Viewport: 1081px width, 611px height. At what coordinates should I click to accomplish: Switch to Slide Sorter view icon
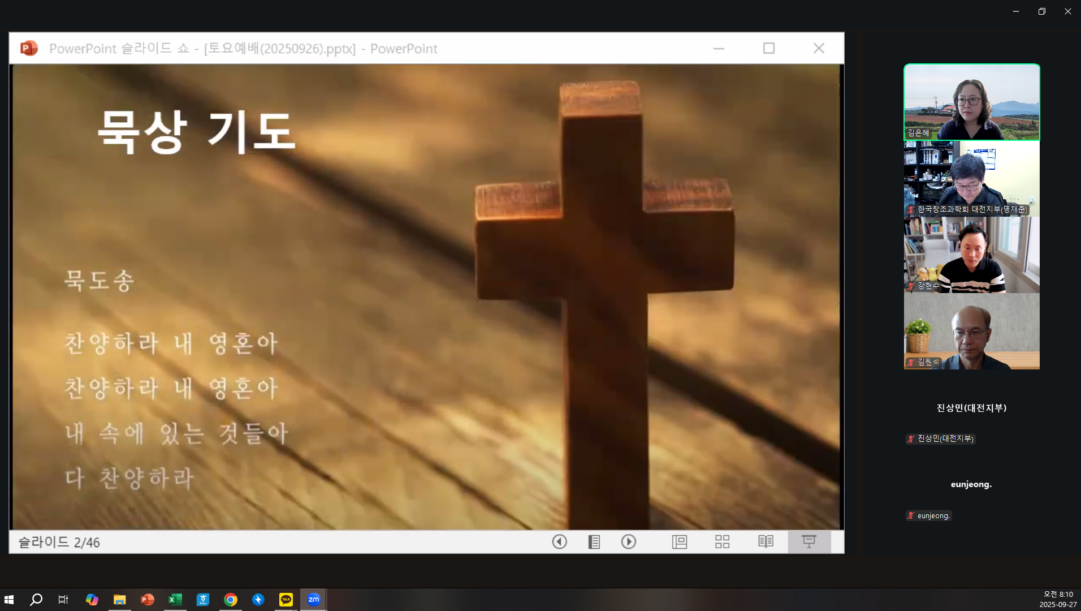[x=722, y=542]
